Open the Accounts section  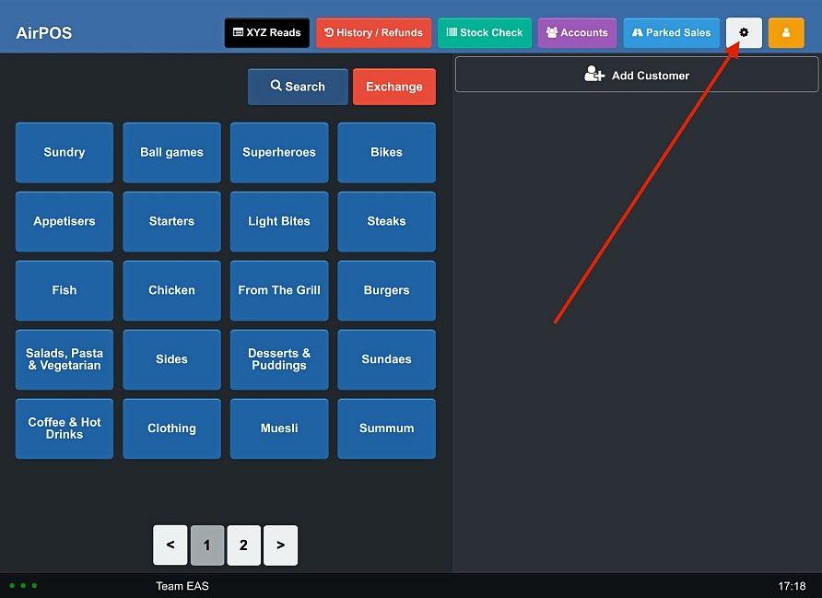(x=577, y=32)
